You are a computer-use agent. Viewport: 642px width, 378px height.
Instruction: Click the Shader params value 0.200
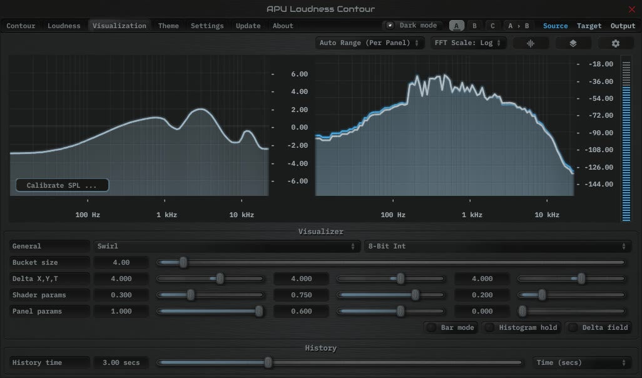[x=482, y=295]
